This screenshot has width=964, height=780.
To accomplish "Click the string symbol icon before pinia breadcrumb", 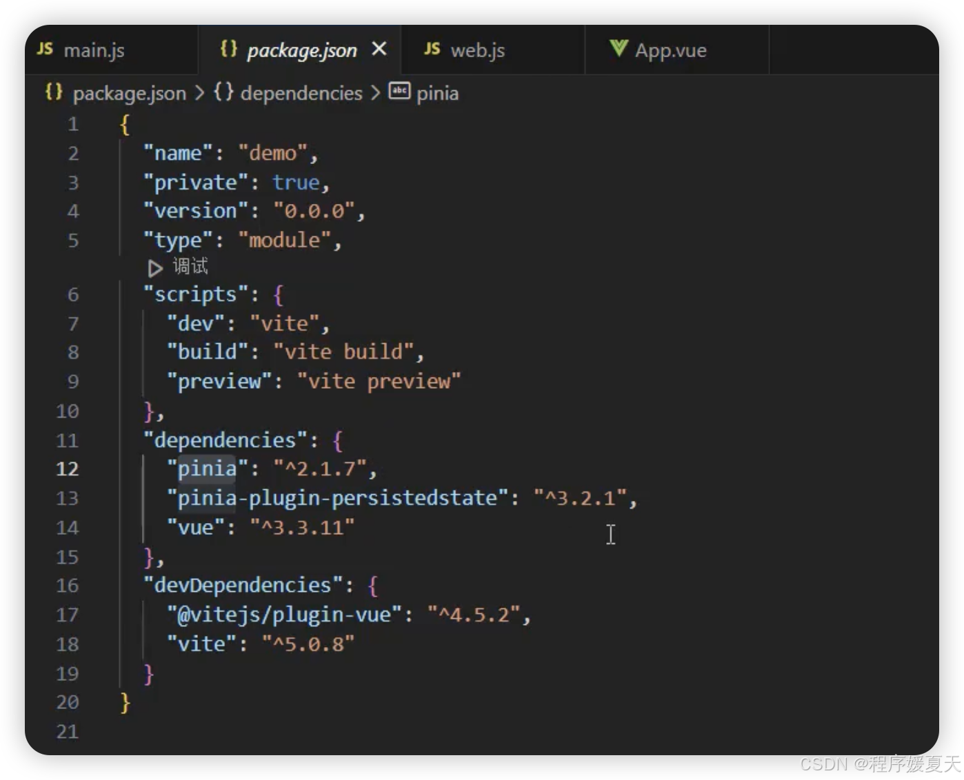I will [399, 91].
